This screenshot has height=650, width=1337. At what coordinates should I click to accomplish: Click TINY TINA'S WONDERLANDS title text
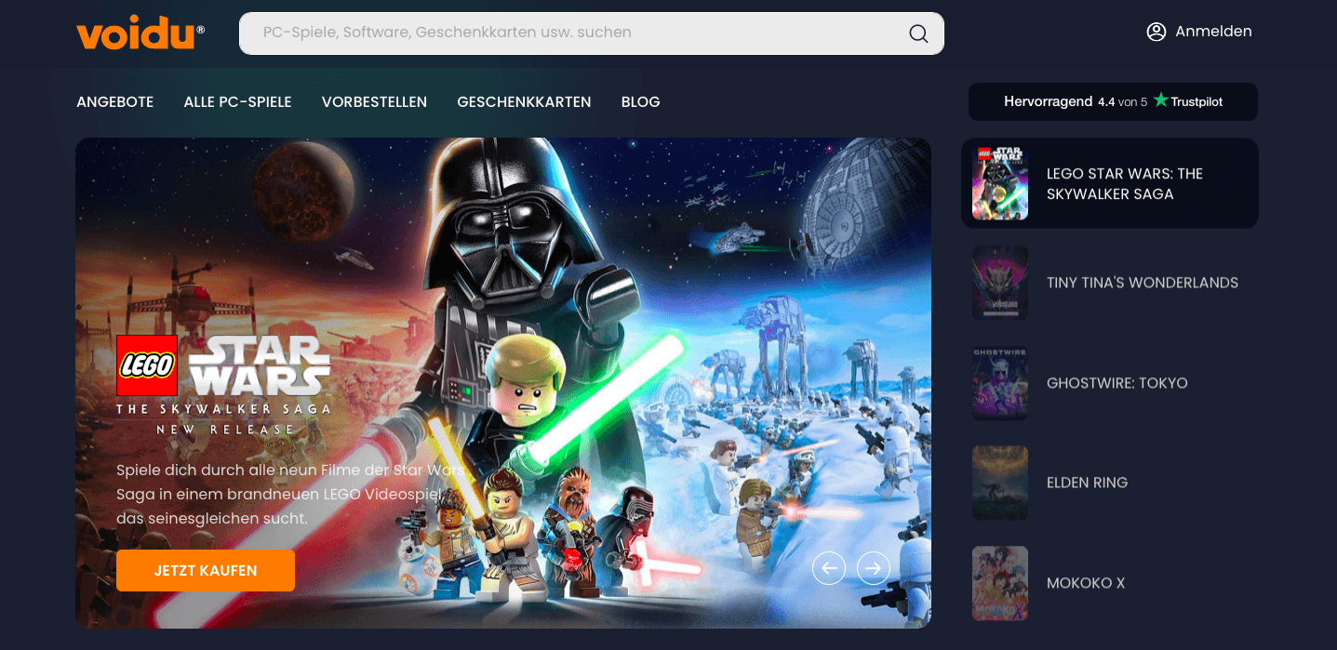tap(1143, 283)
